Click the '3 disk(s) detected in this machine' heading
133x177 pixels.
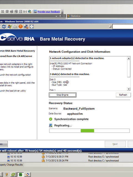pos(70,74)
